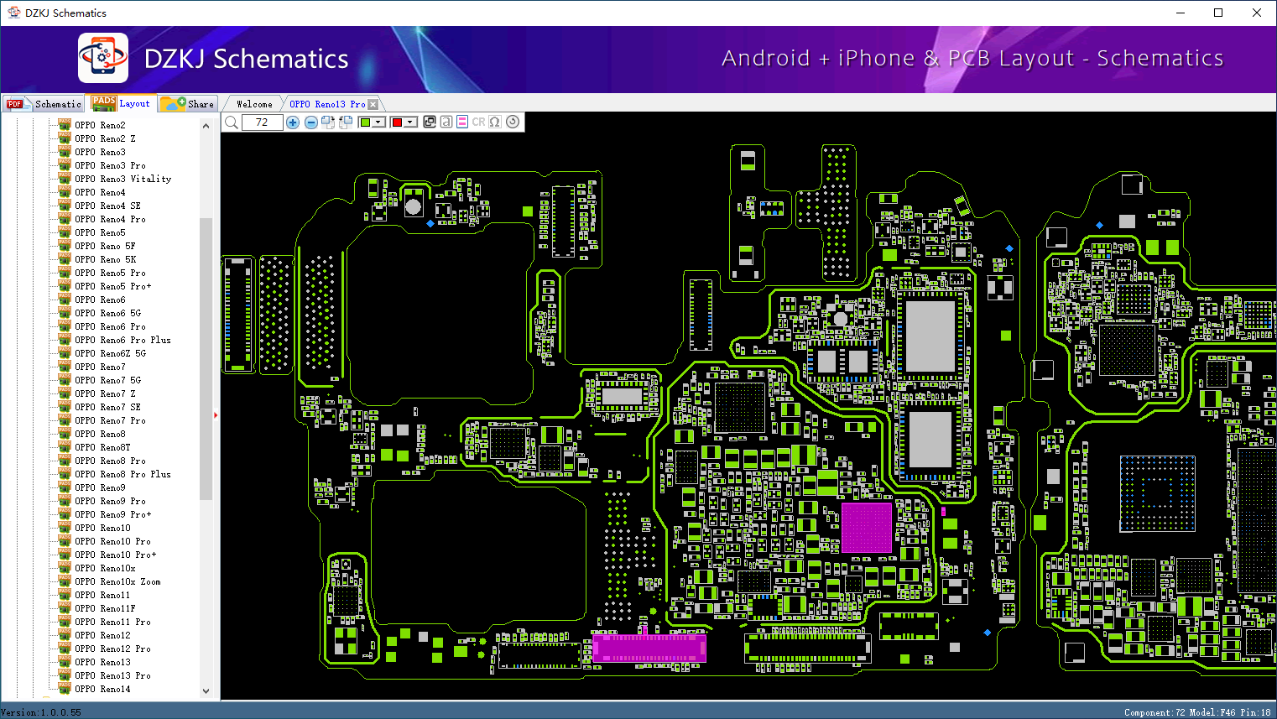This screenshot has height=719, width=1277.
Task: Click the PADS icon beside OPPO Reno12 Pro
Action: (x=65, y=649)
